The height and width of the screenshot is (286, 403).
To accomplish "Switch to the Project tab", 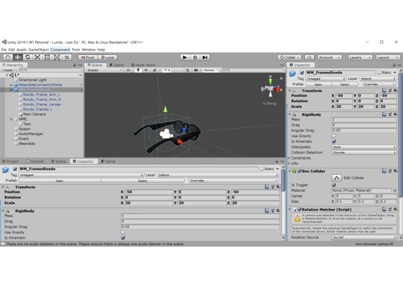I will (10, 162).
